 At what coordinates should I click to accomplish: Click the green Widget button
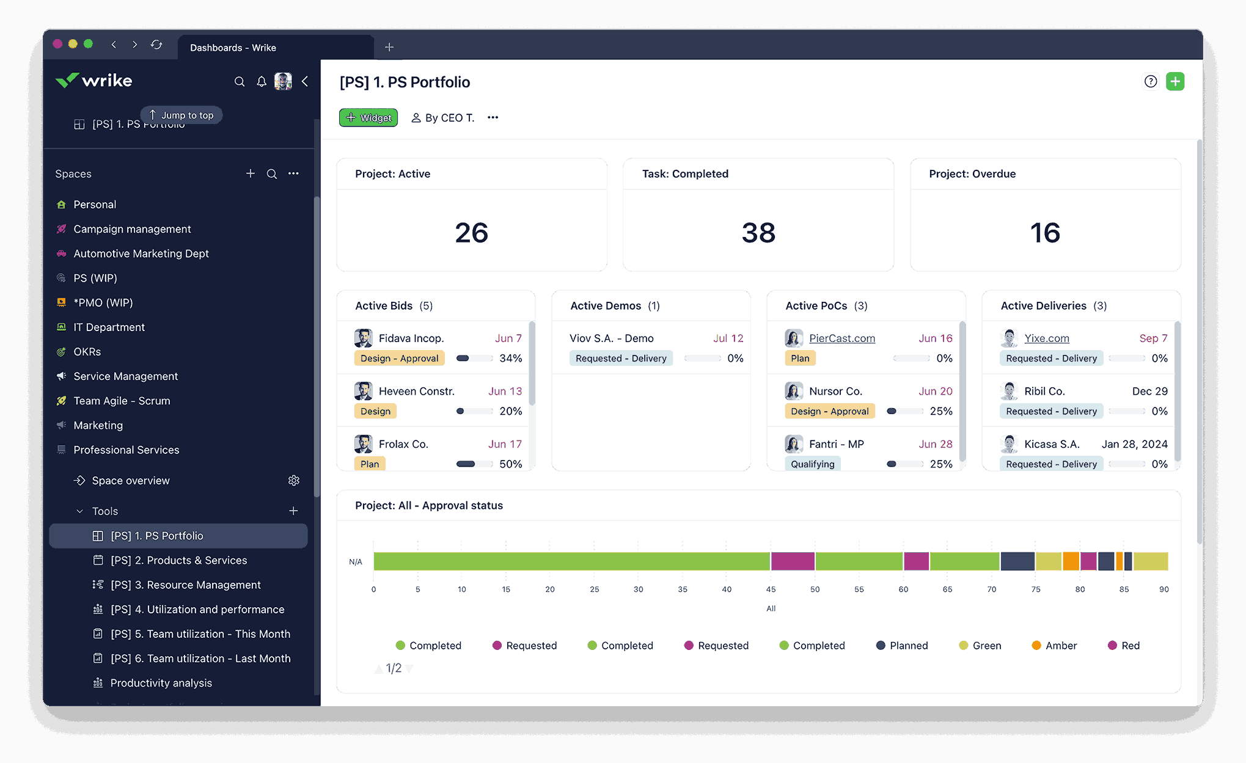point(368,117)
